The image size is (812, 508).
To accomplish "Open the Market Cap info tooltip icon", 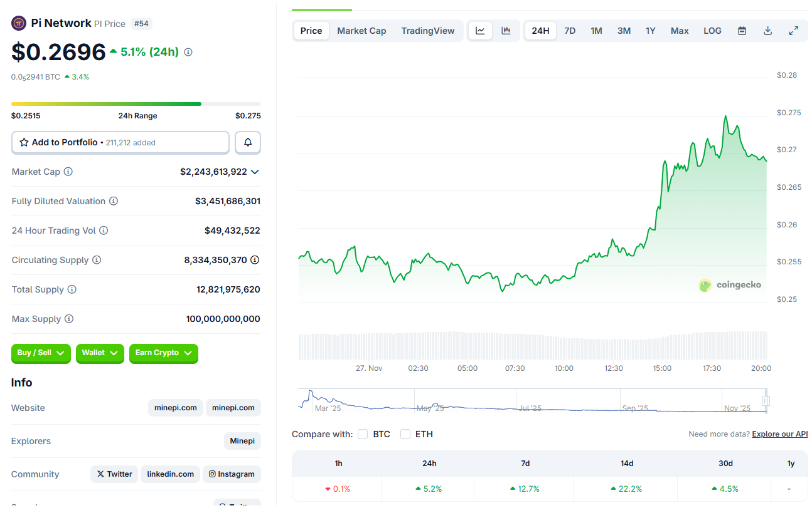I will pyautogui.click(x=68, y=172).
